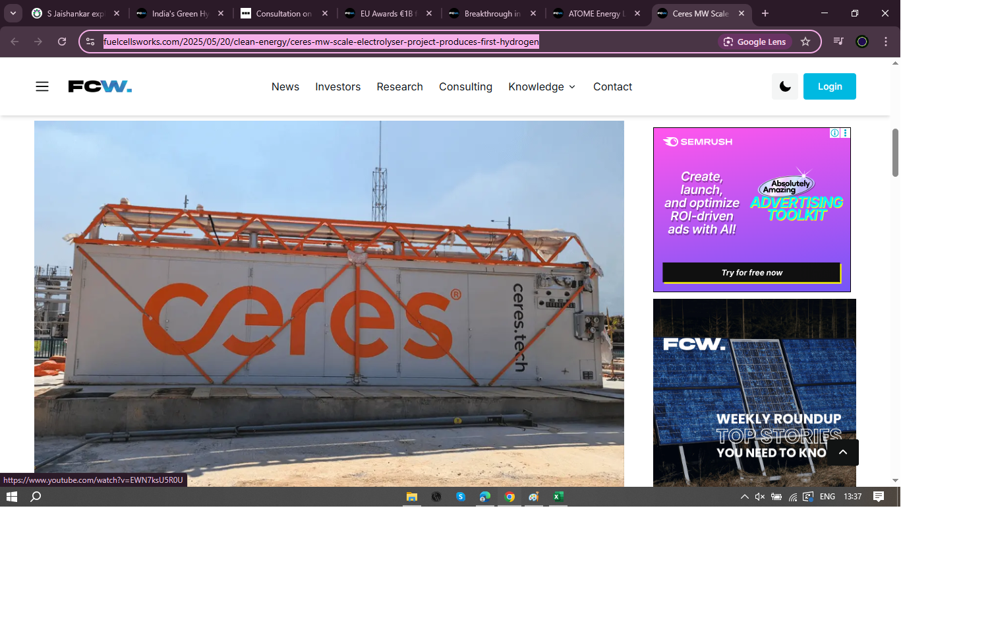Click the browser back arrow
This screenshot has width=990, height=624.
pyautogui.click(x=15, y=42)
